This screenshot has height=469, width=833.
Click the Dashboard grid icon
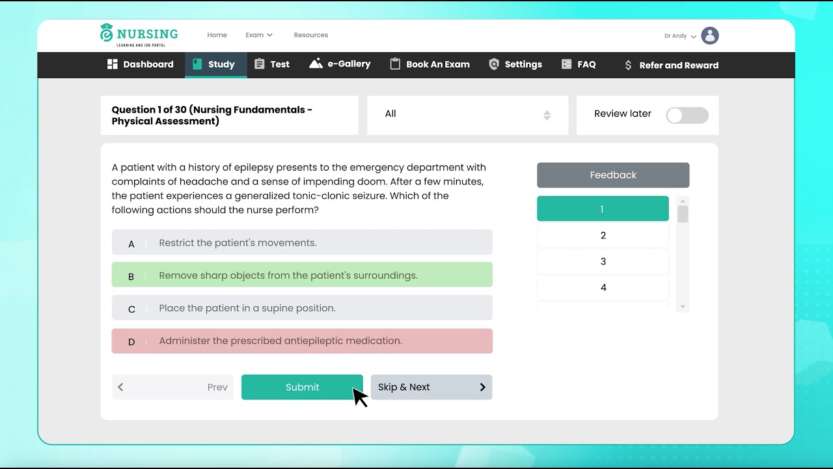(112, 64)
